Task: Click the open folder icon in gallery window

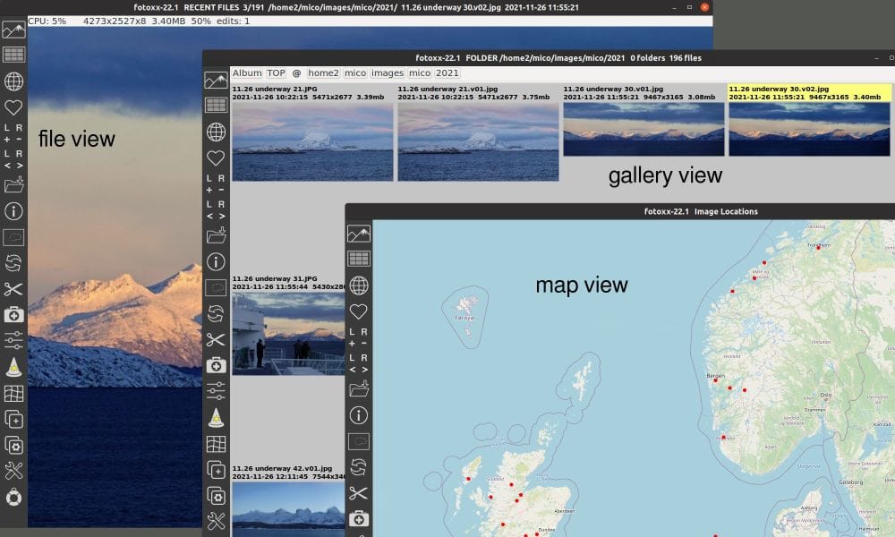Action: click(x=216, y=235)
